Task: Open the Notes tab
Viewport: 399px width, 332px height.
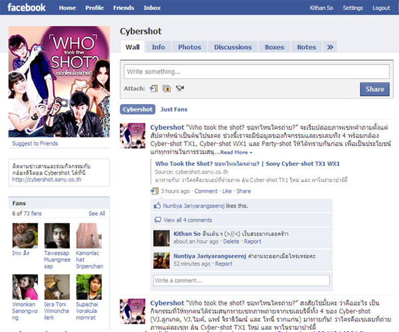Action: click(307, 47)
